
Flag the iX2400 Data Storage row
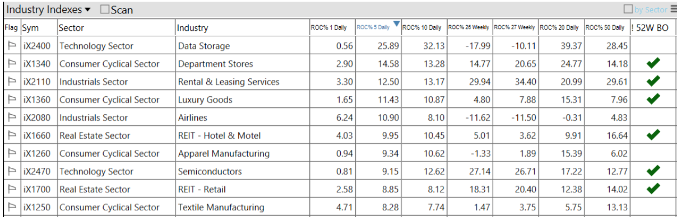11,46
